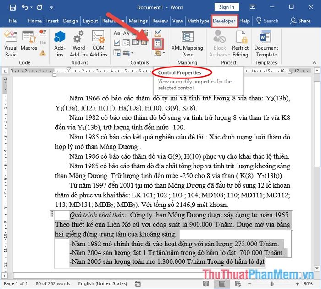Start Record Macro in Code group
This screenshot has height=289, width=321.
pyautogui.click(x=43, y=33)
